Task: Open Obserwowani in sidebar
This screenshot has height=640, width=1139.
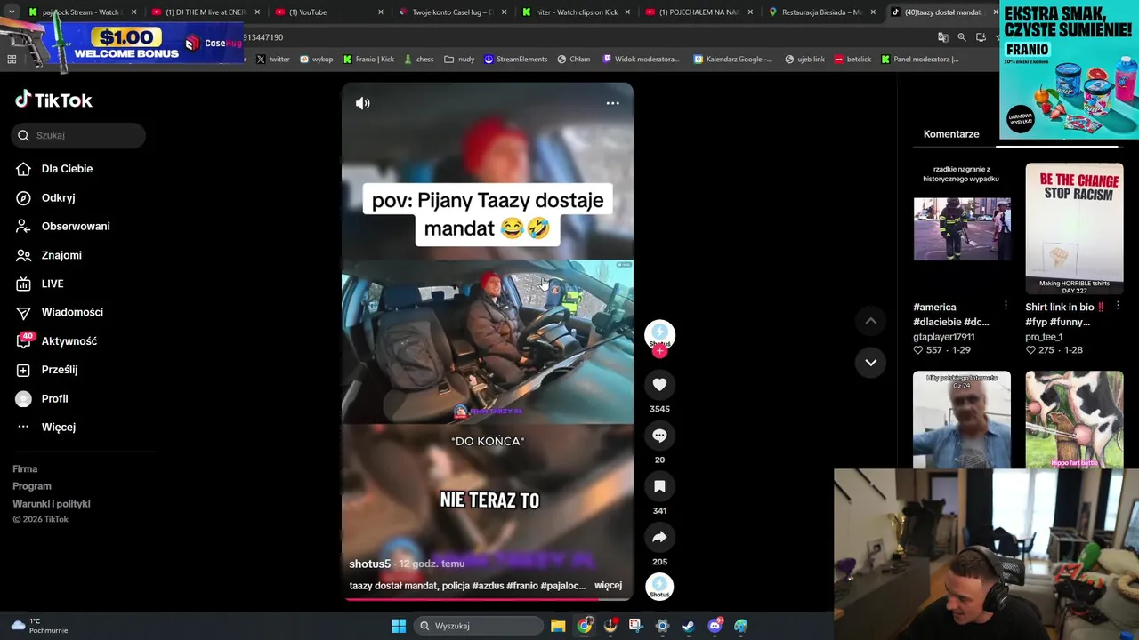Action: pos(76,226)
